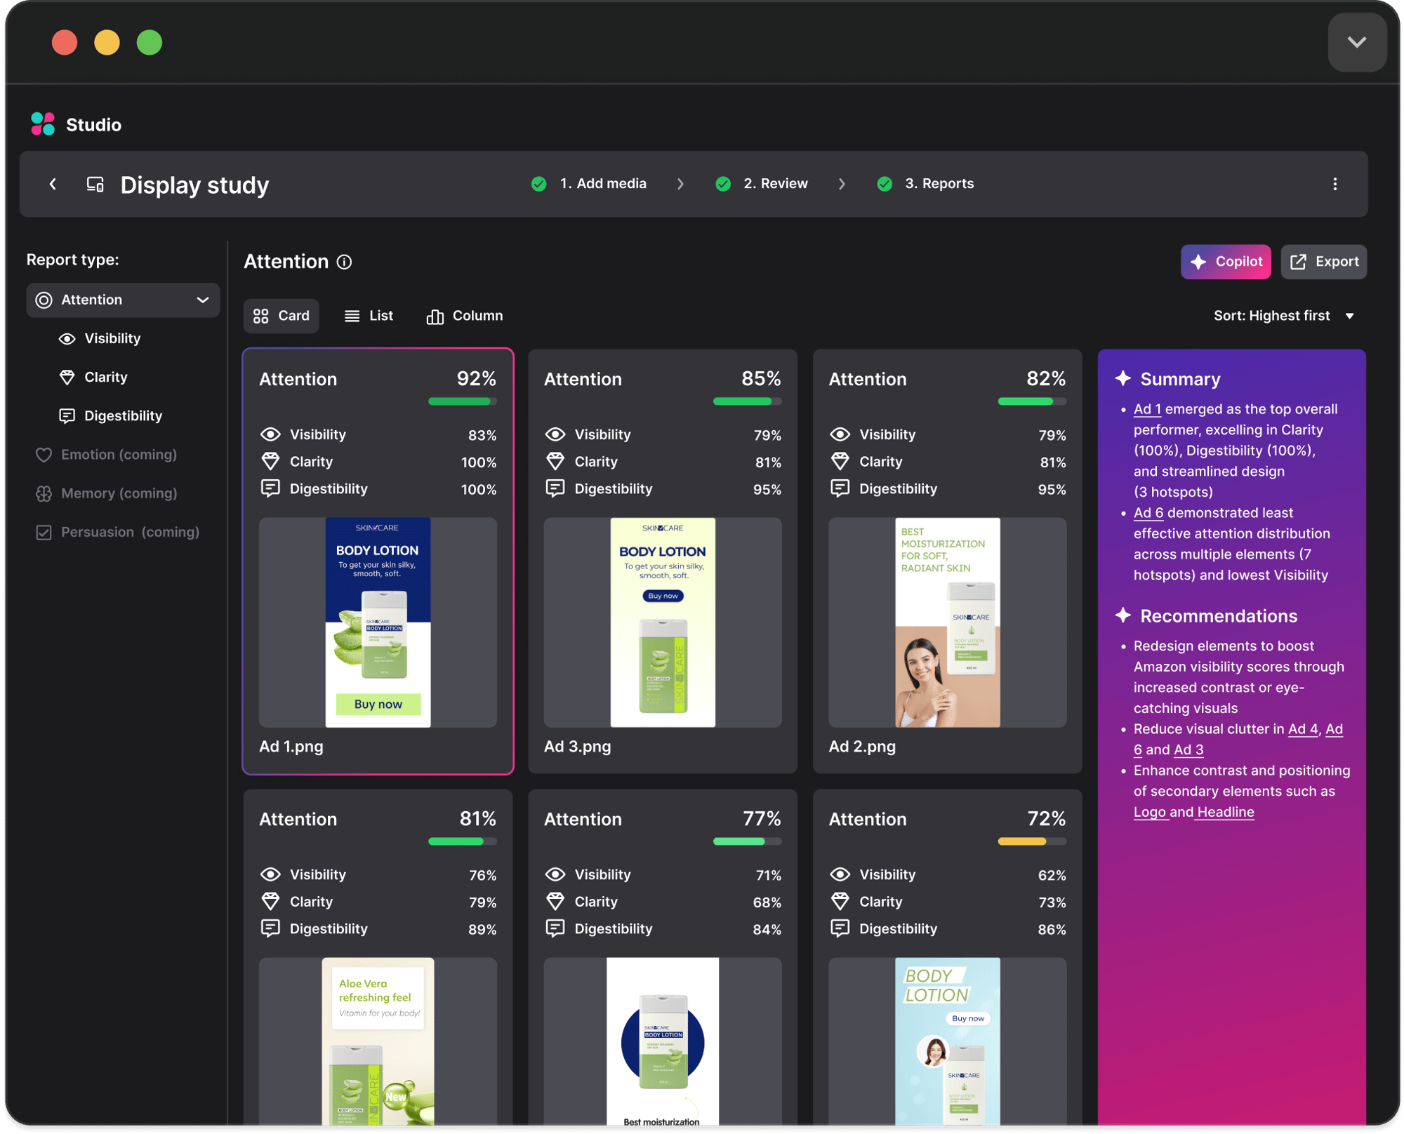The width and height of the screenshot is (1404, 1134).
Task: Click the green check beside Review
Action: tap(722, 184)
